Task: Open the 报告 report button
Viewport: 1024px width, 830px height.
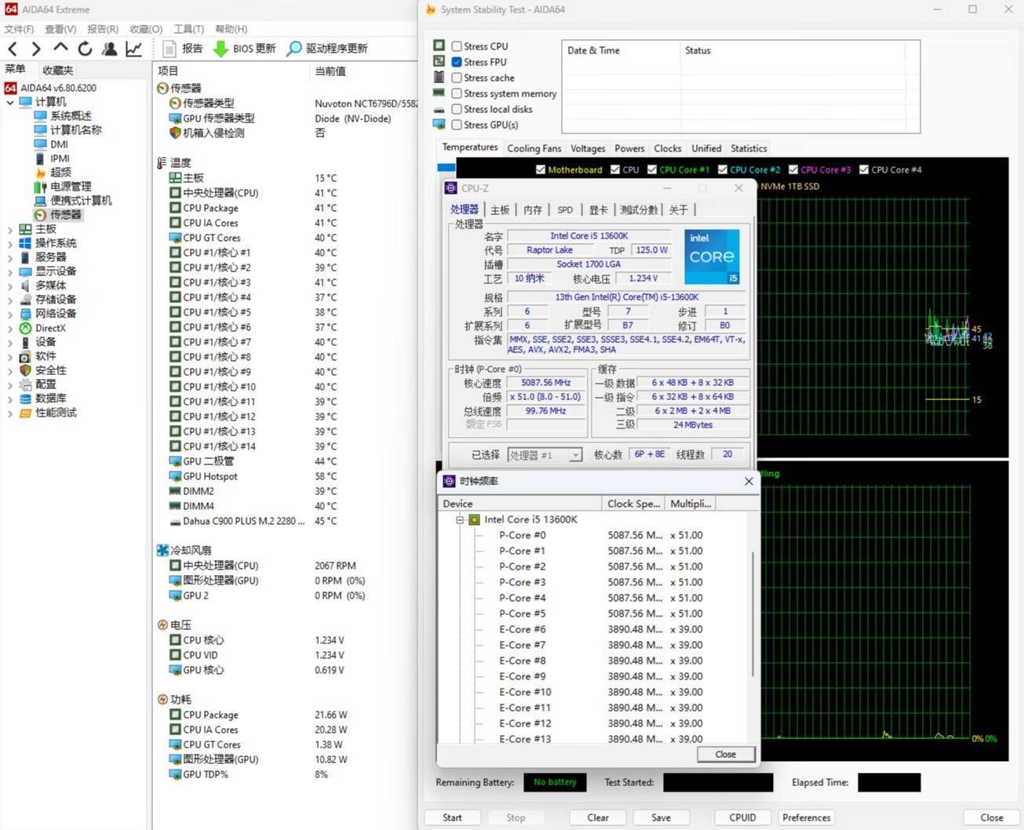Action: [x=182, y=49]
